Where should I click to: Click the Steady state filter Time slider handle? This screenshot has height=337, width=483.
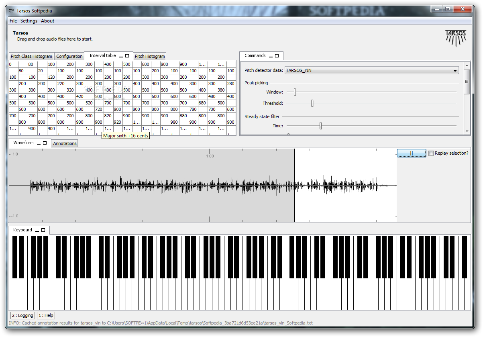point(320,126)
